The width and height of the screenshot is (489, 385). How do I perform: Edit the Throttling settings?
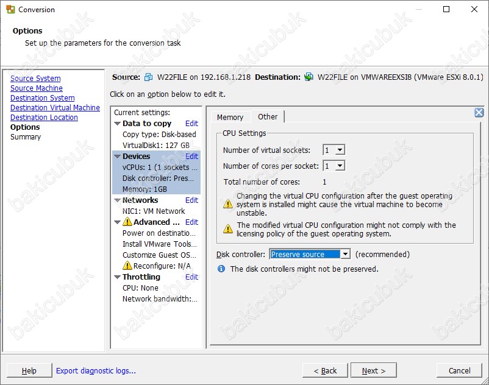191,277
